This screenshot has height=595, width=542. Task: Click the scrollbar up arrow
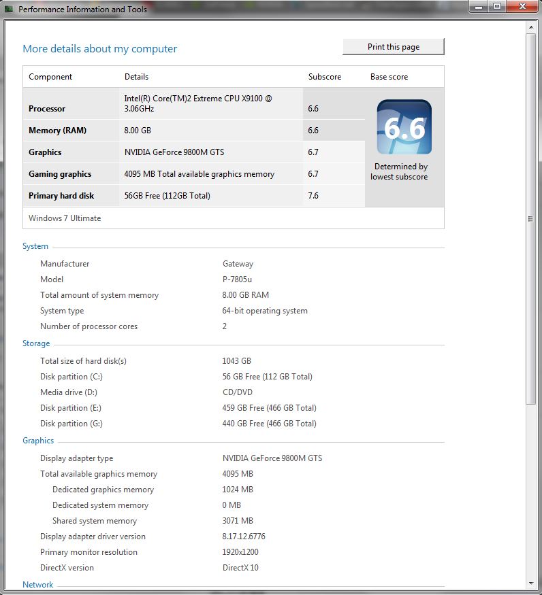coord(530,27)
